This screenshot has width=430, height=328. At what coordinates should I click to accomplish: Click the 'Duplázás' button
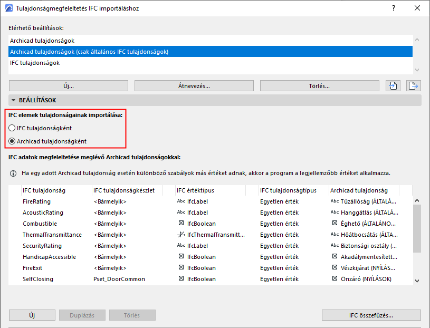pos(82,315)
